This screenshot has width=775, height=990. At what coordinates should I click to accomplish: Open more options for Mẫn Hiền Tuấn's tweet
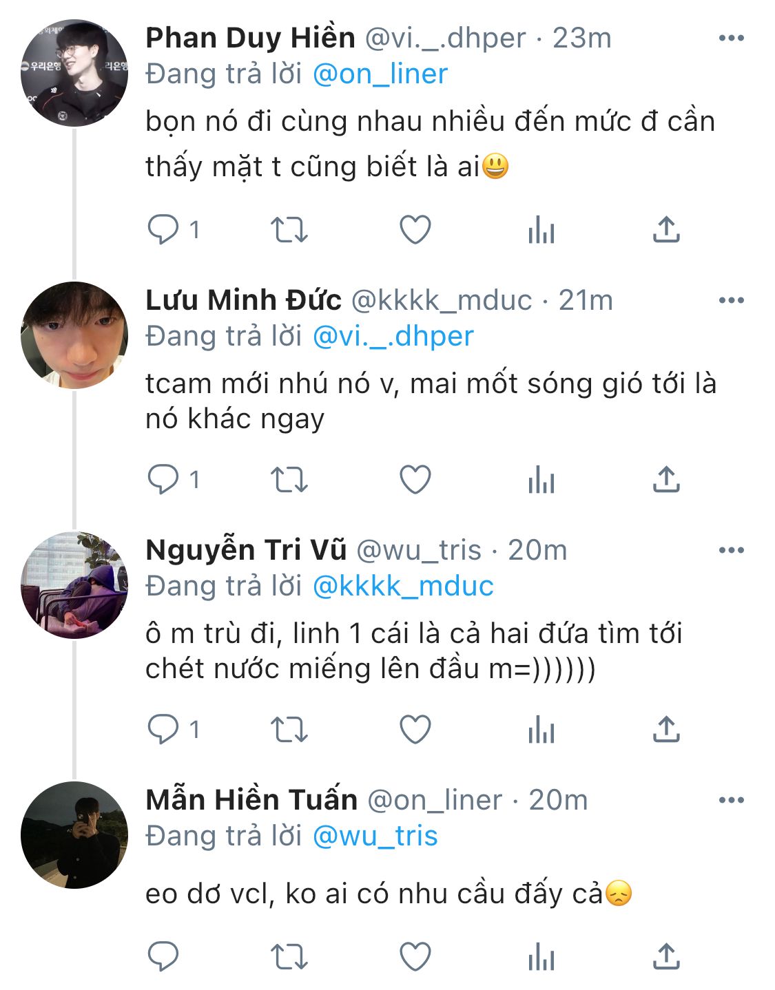point(731,800)
